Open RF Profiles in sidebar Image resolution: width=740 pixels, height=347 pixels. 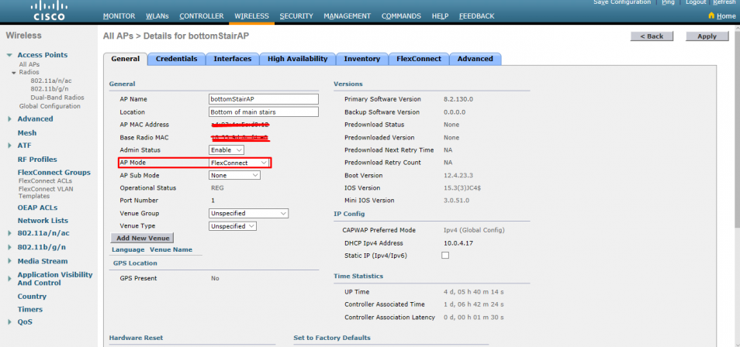click(x=37, y=160)
